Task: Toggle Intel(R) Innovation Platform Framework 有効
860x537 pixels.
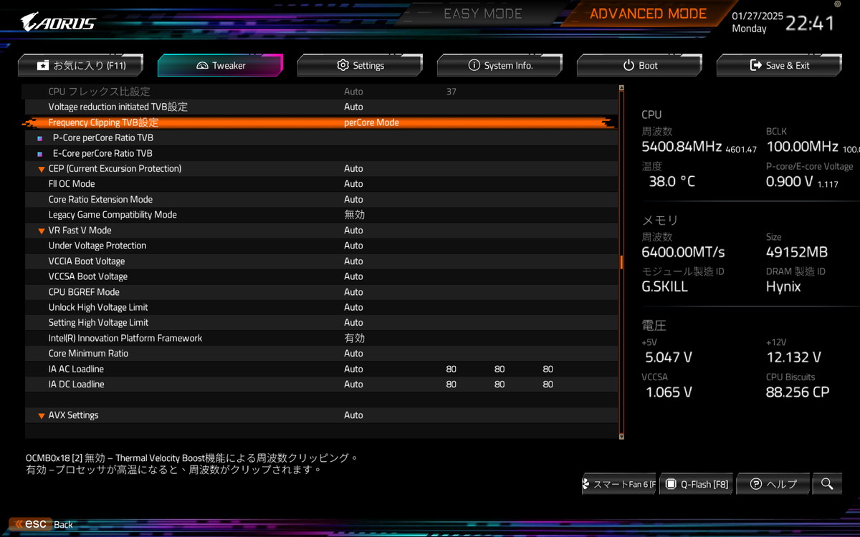Action: point(354,338)
